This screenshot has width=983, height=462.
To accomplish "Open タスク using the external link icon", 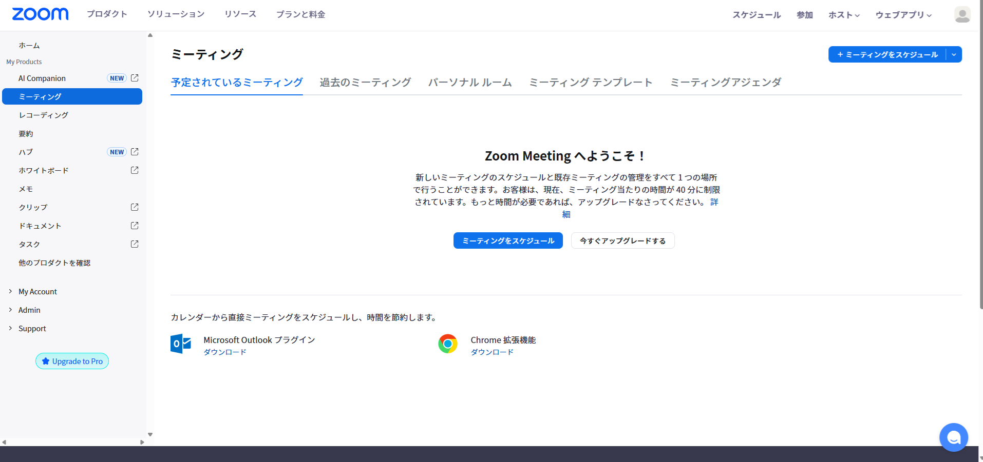I will (135, 244).
